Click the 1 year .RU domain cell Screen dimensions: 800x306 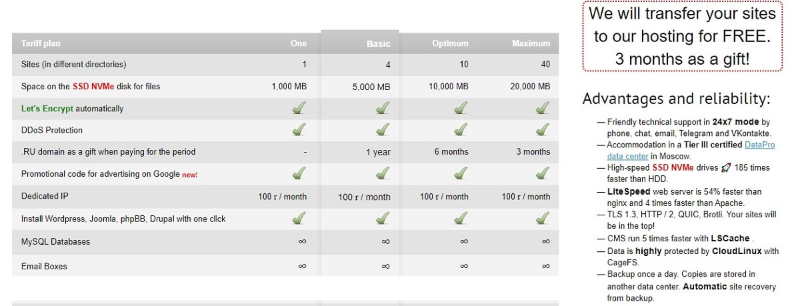click(378, 152)
